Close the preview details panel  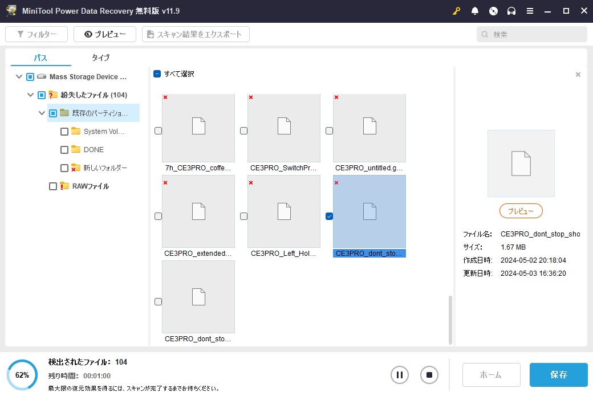pos(578,75)
